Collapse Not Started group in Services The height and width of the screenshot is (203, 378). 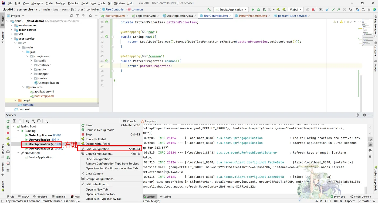click(x=18, y=153)
